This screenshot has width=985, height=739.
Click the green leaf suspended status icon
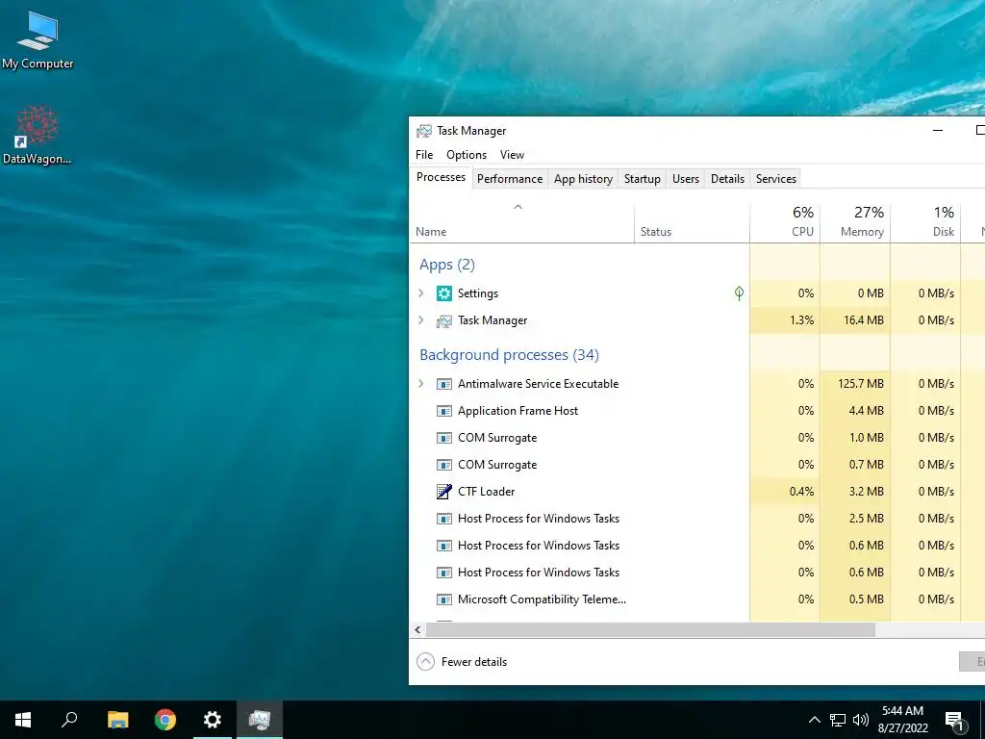coord(740,293)
